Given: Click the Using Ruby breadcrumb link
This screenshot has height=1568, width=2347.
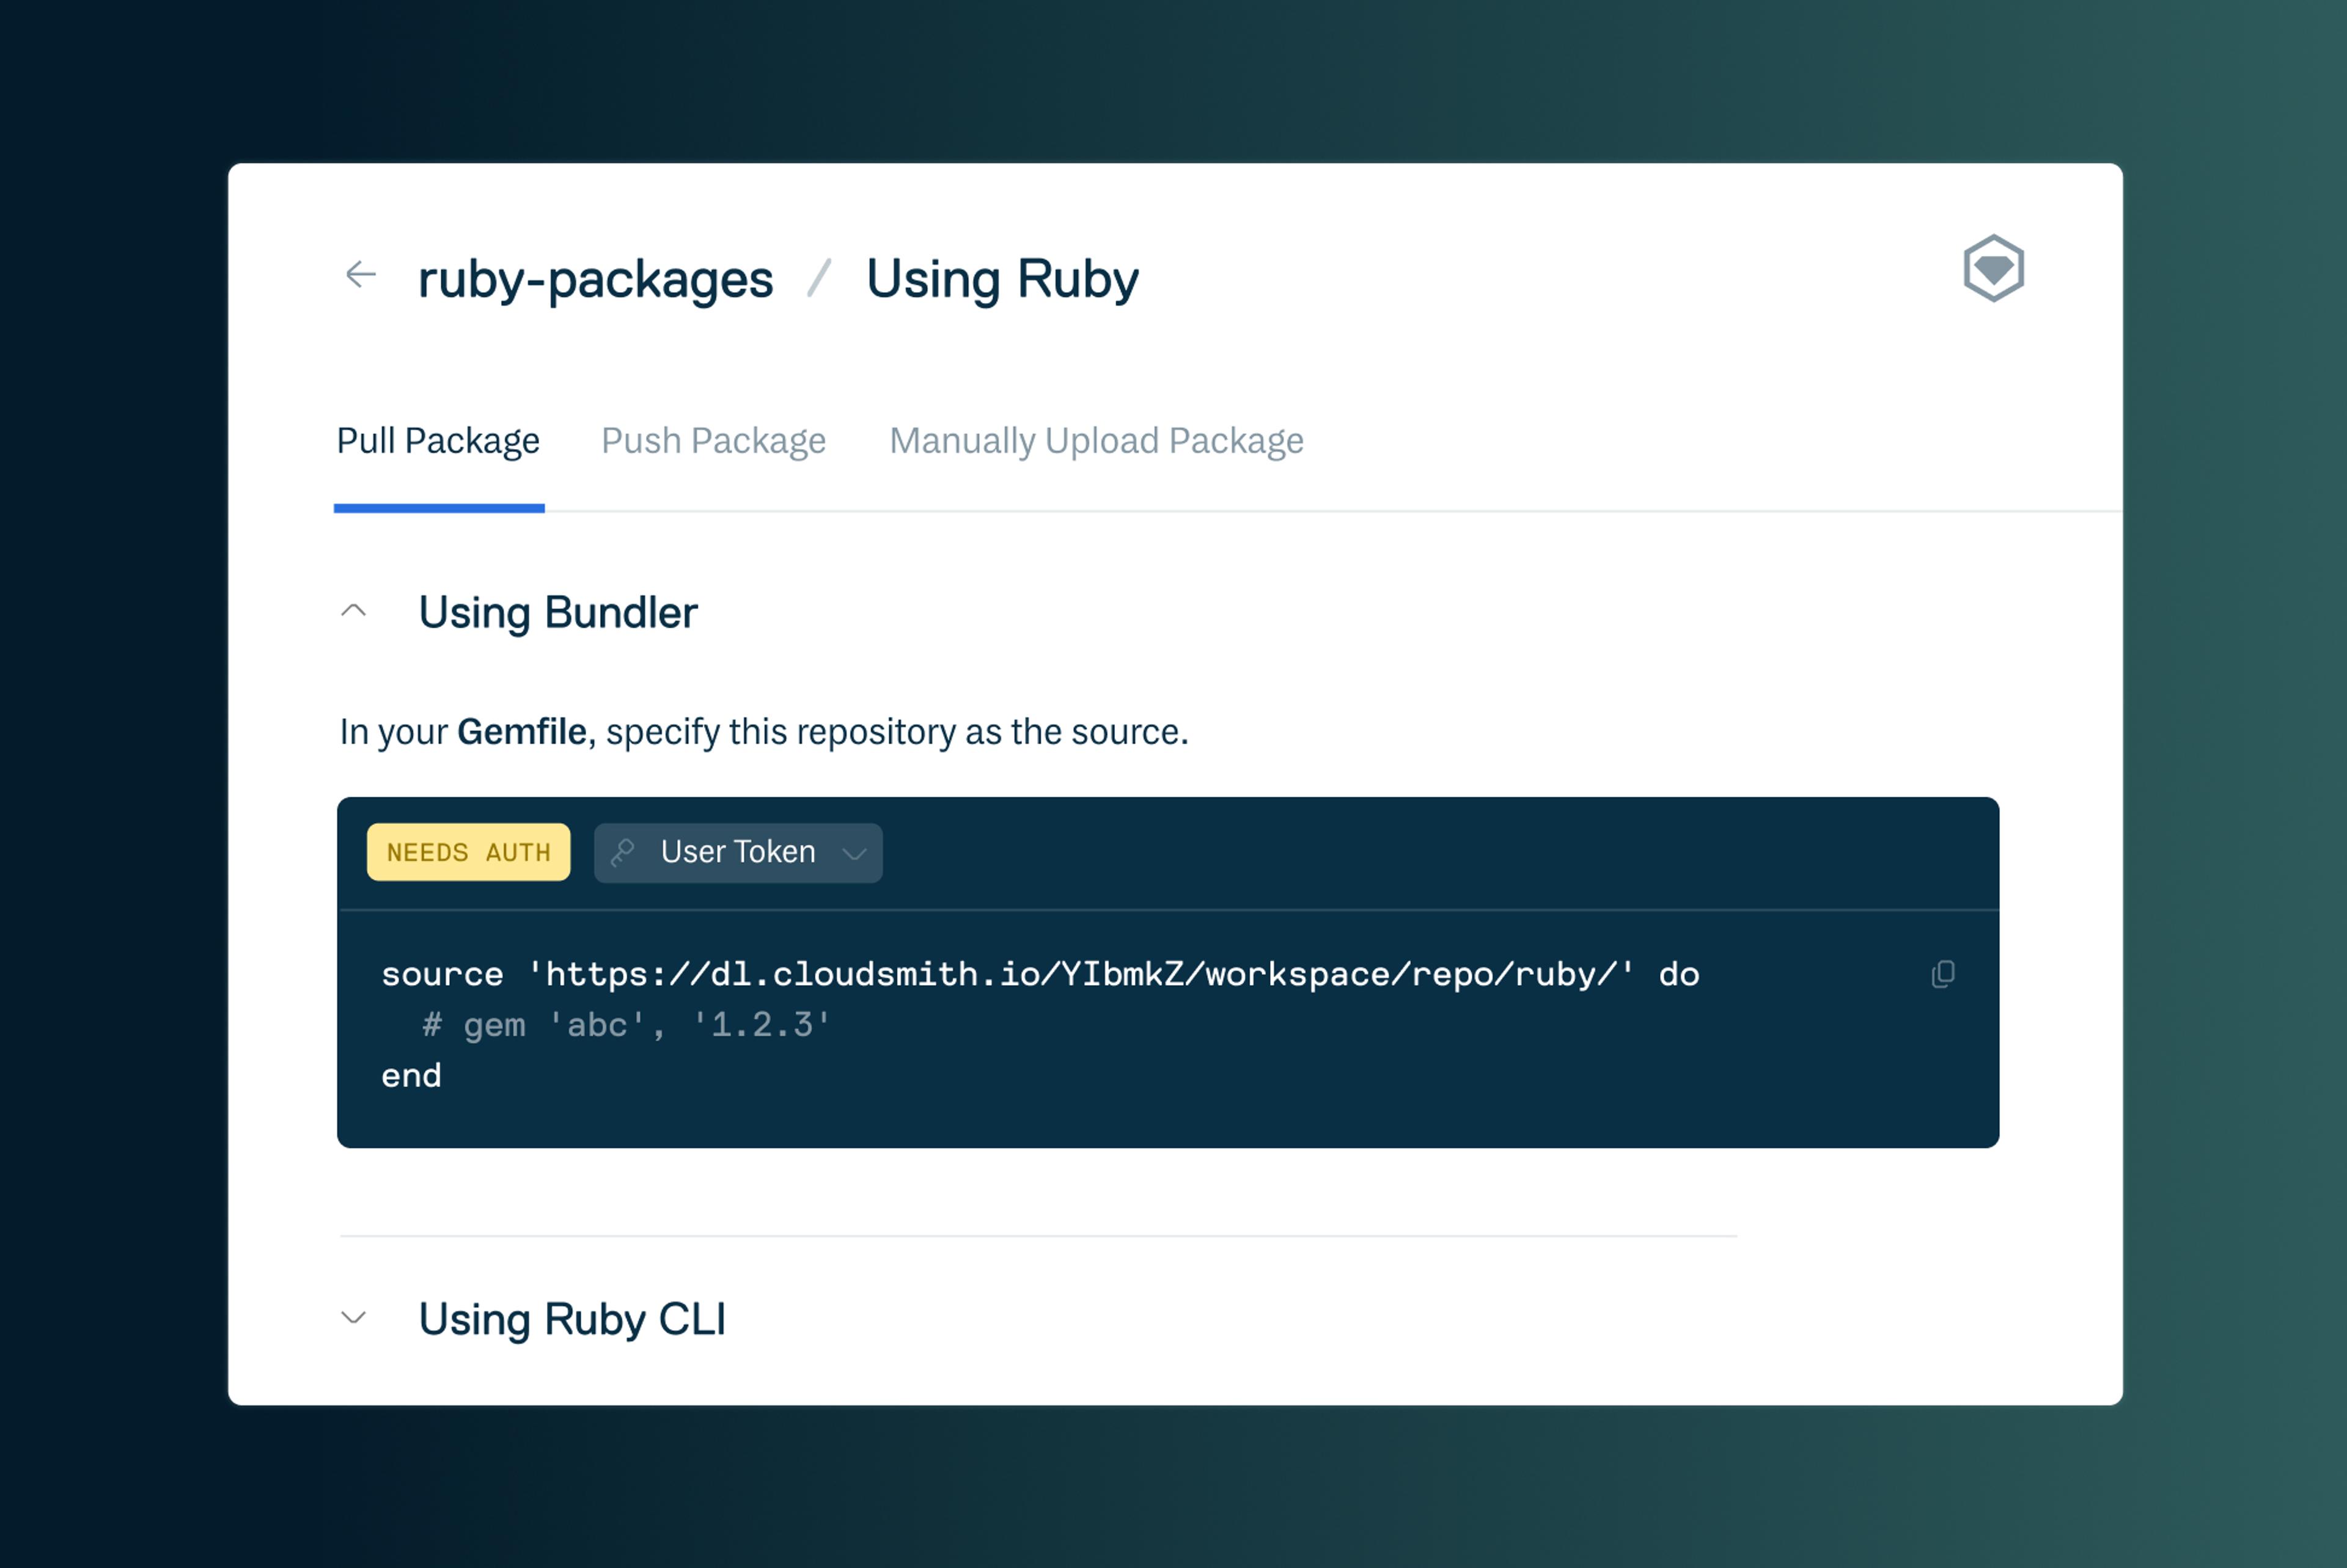Looking at the screenshot, I should tap(1005, 276).
